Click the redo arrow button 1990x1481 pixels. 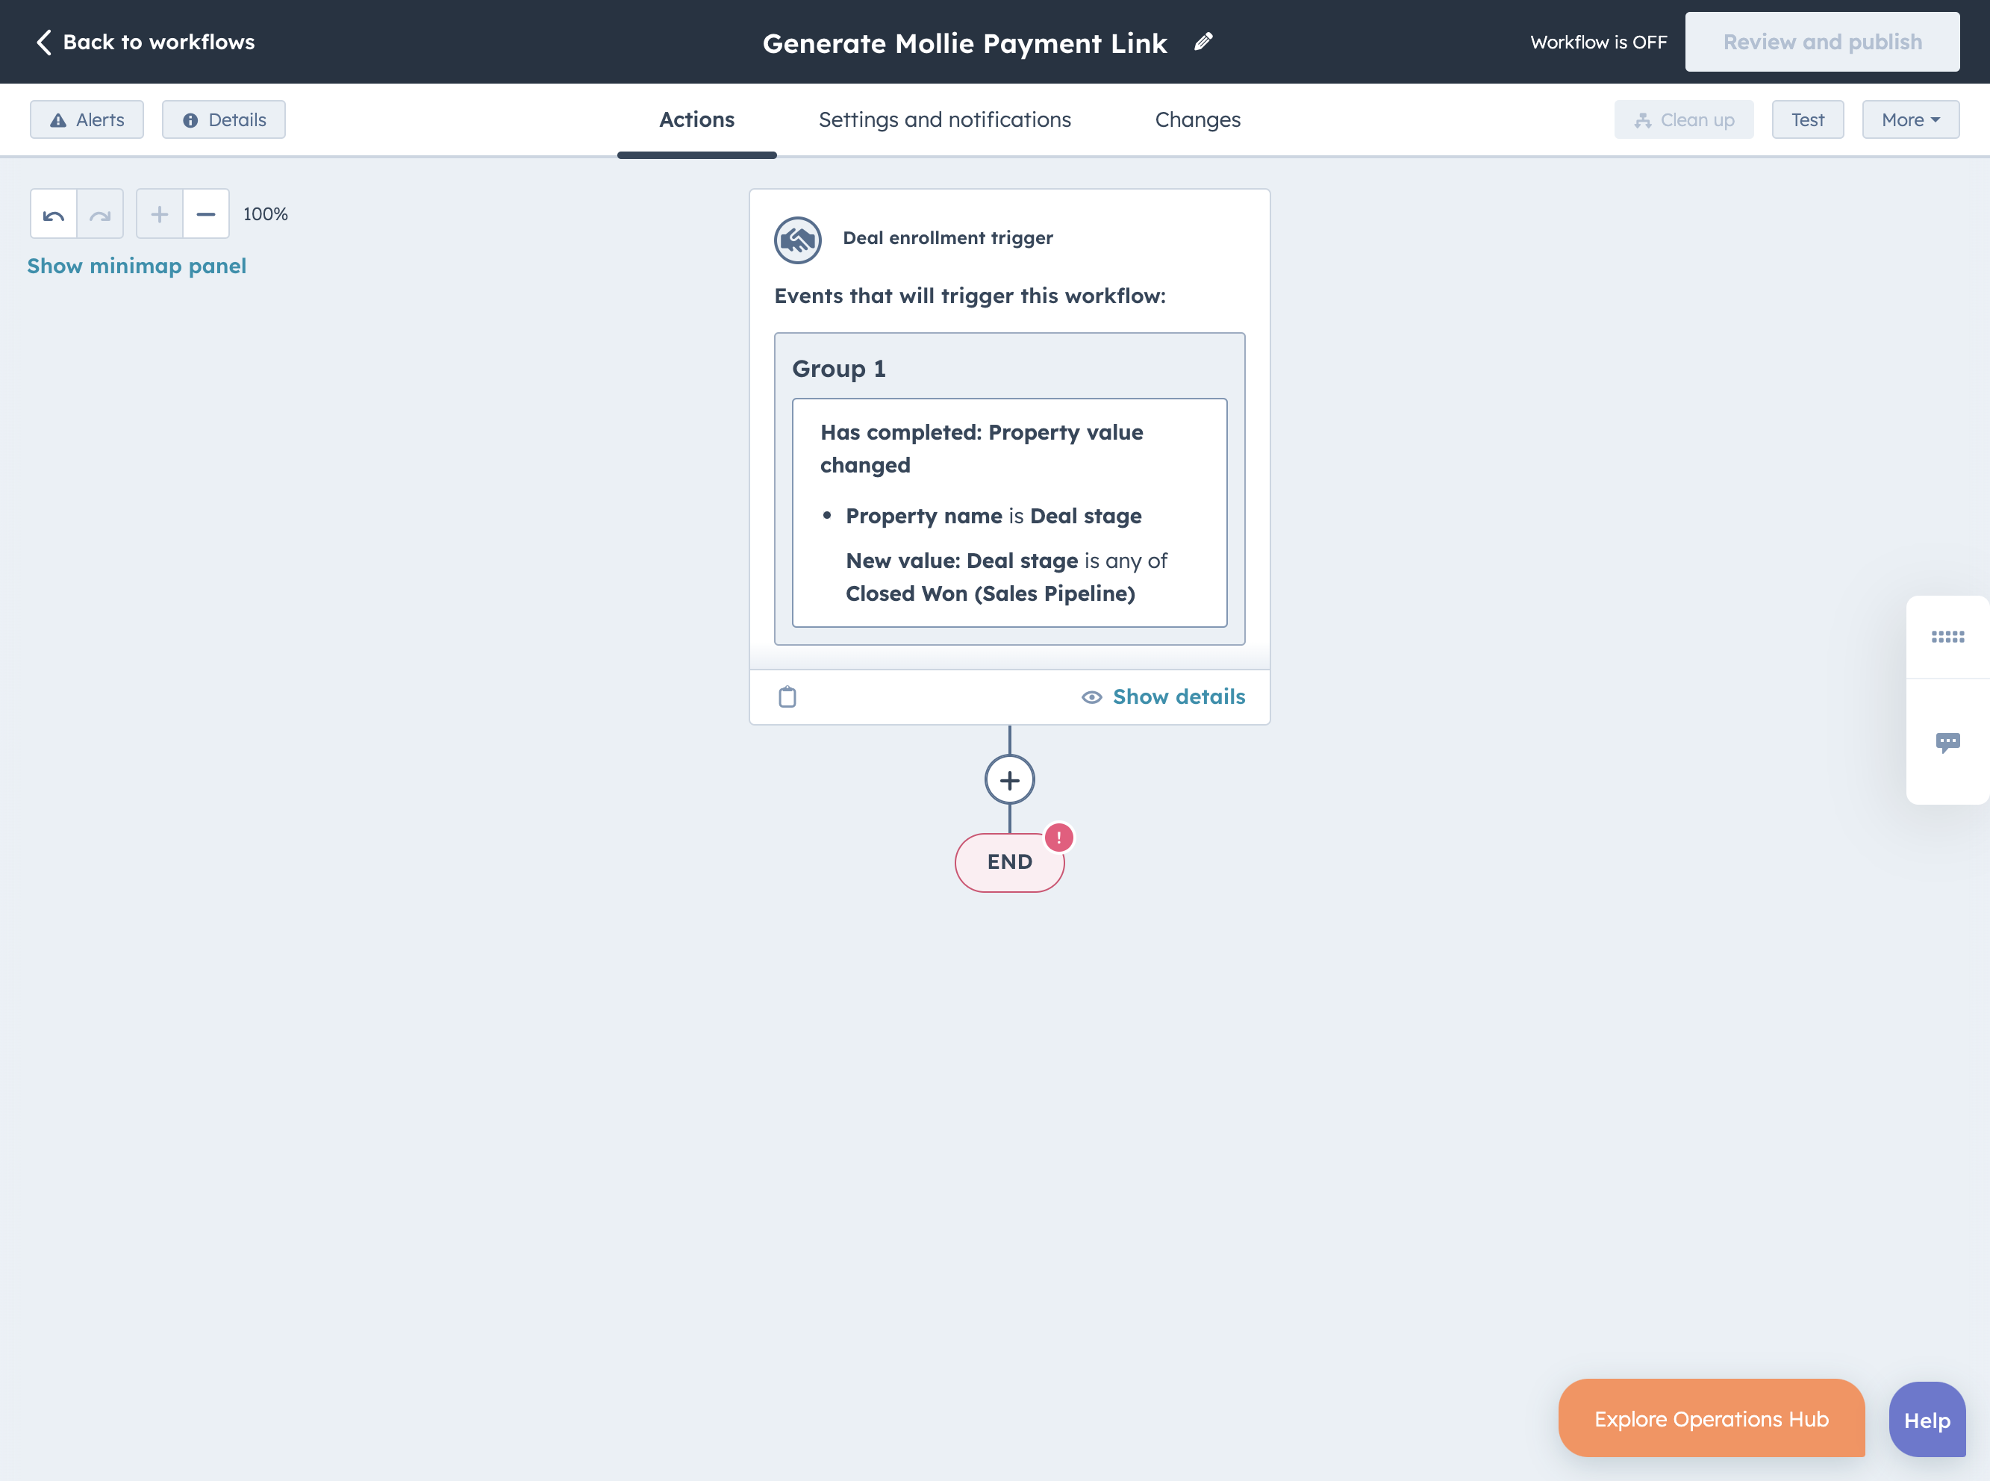pos(101,214)
